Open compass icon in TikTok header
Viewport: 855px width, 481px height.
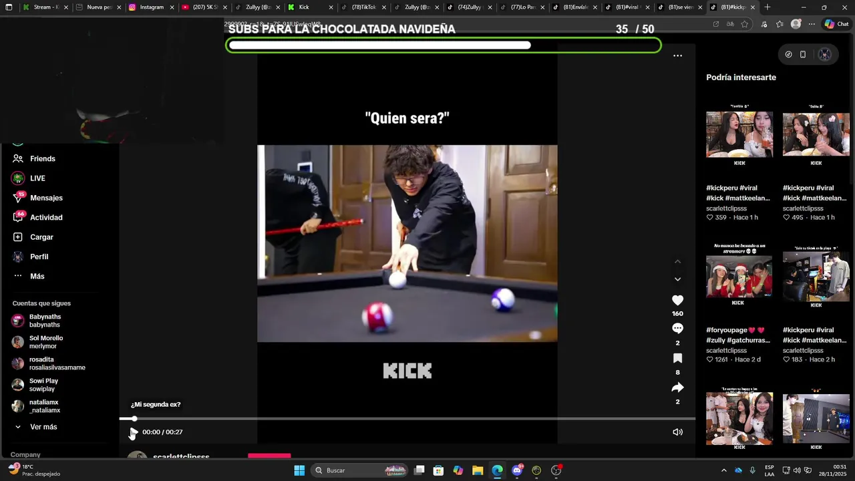pos(788,55)
